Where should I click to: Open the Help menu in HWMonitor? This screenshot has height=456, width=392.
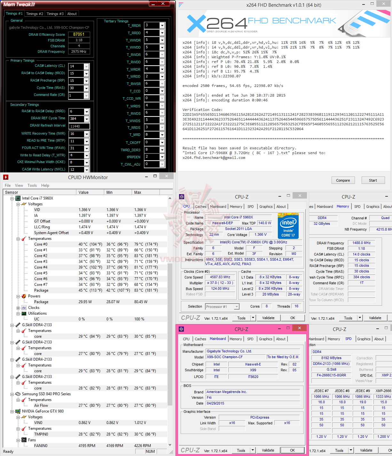[45, 185]
